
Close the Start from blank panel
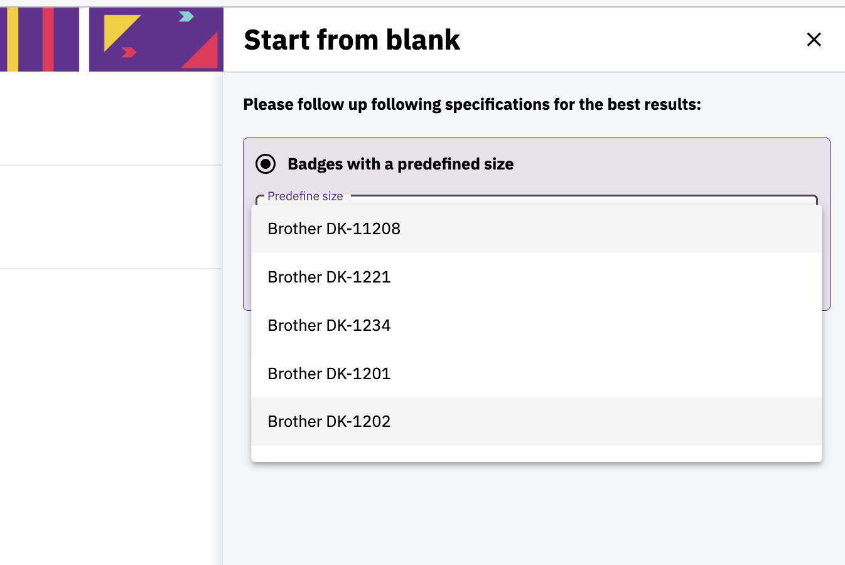pos(814,40)
